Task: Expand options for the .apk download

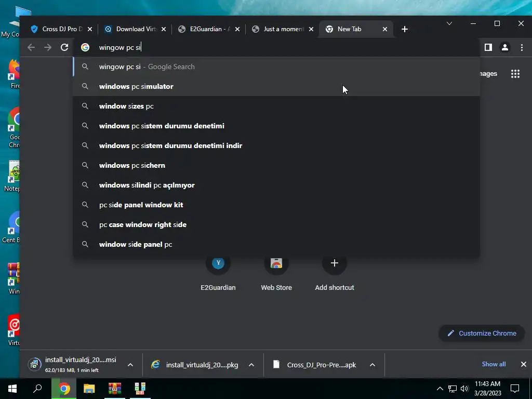Action: 372,365
